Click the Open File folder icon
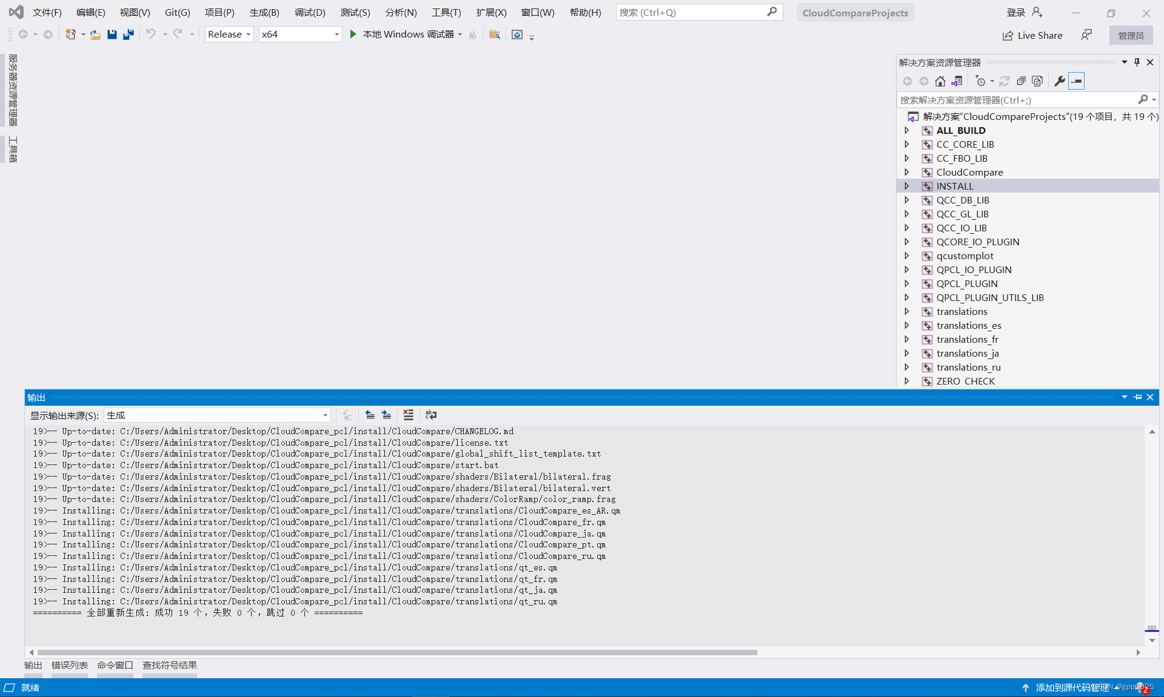 tap(95, 35)
